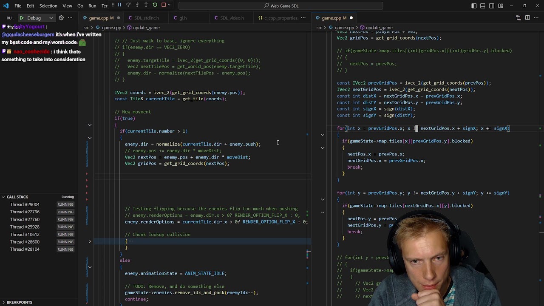Viewport: 544px width, 306px height.
Task: Select Thread #25928 in call stack
Action: point(38,227)
